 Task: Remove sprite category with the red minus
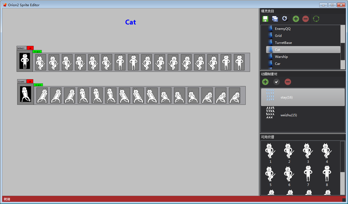[x=306, y=19]
